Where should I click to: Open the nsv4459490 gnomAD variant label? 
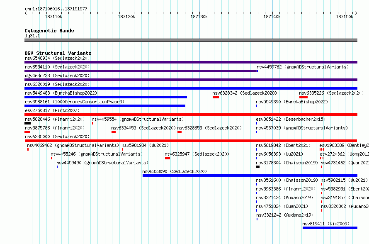click(x=102, y=163)
